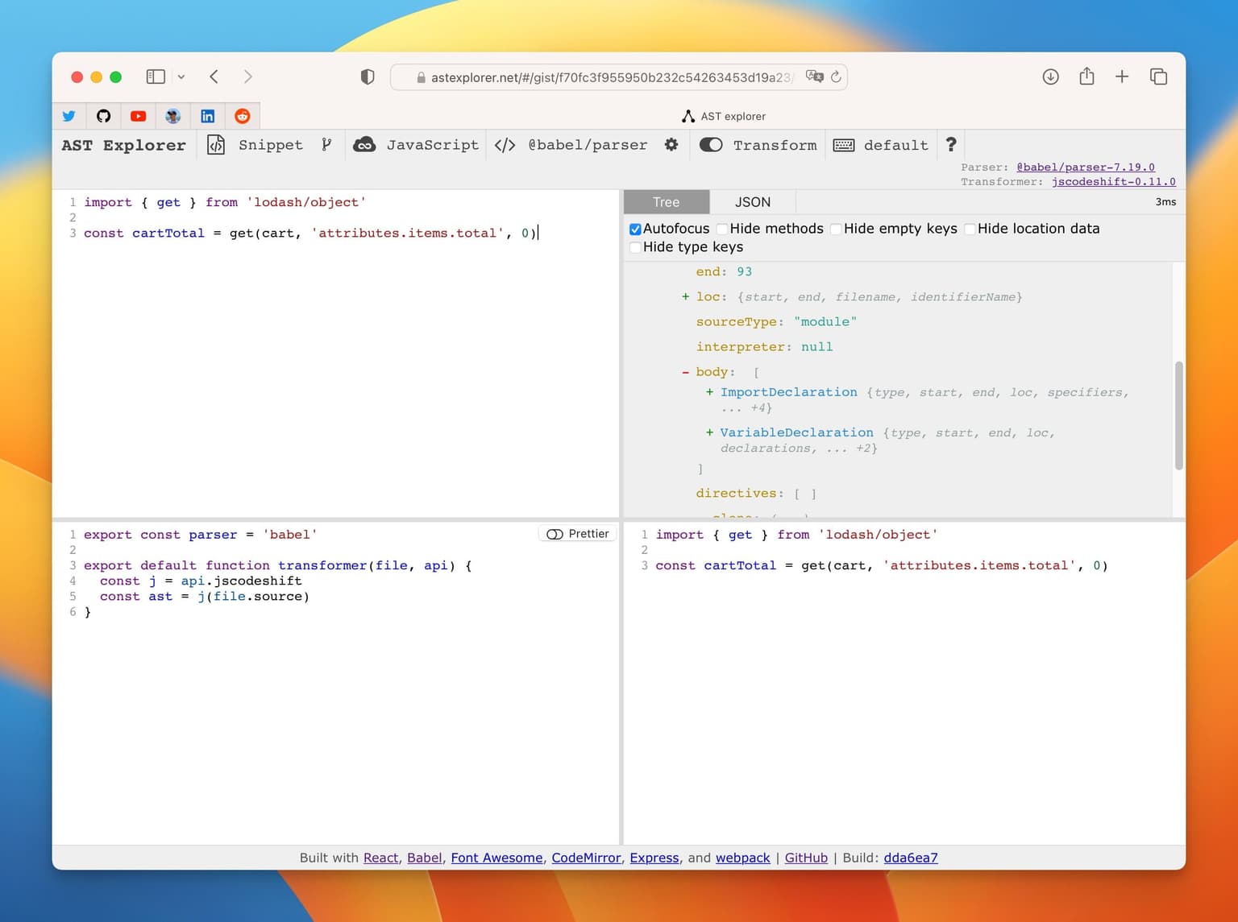Expand the VariableDeclaration node

[709, 432]
